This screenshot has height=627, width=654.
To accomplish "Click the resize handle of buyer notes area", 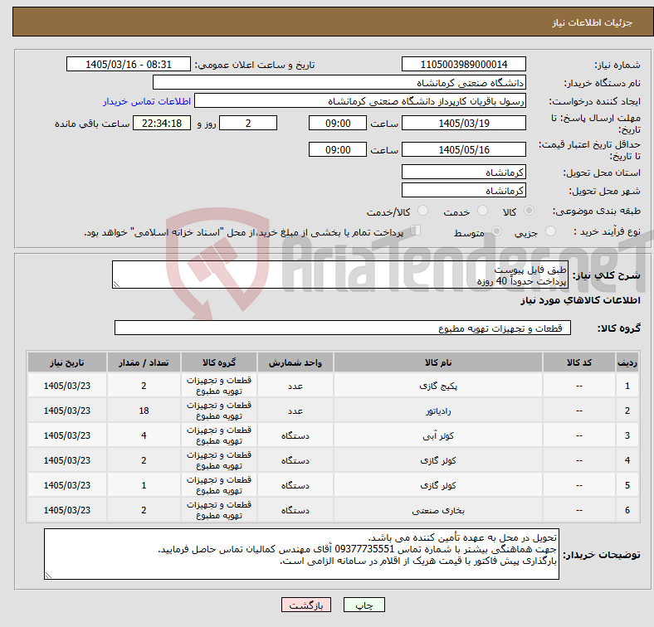I will [48, 576].
